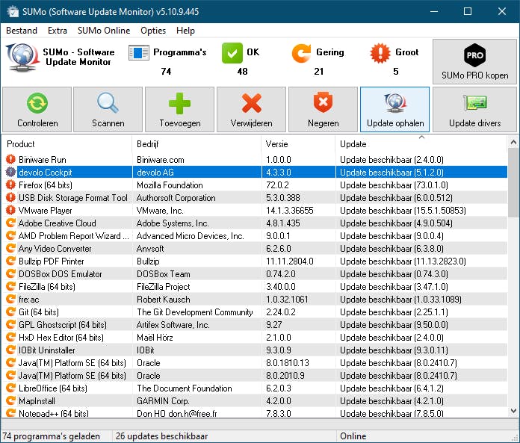The width and height of the screenshot is (520, 443).
Task: Click '26 updates beschikbaar' in status bar
Action: pyautogui.click(x=162, y=436)
